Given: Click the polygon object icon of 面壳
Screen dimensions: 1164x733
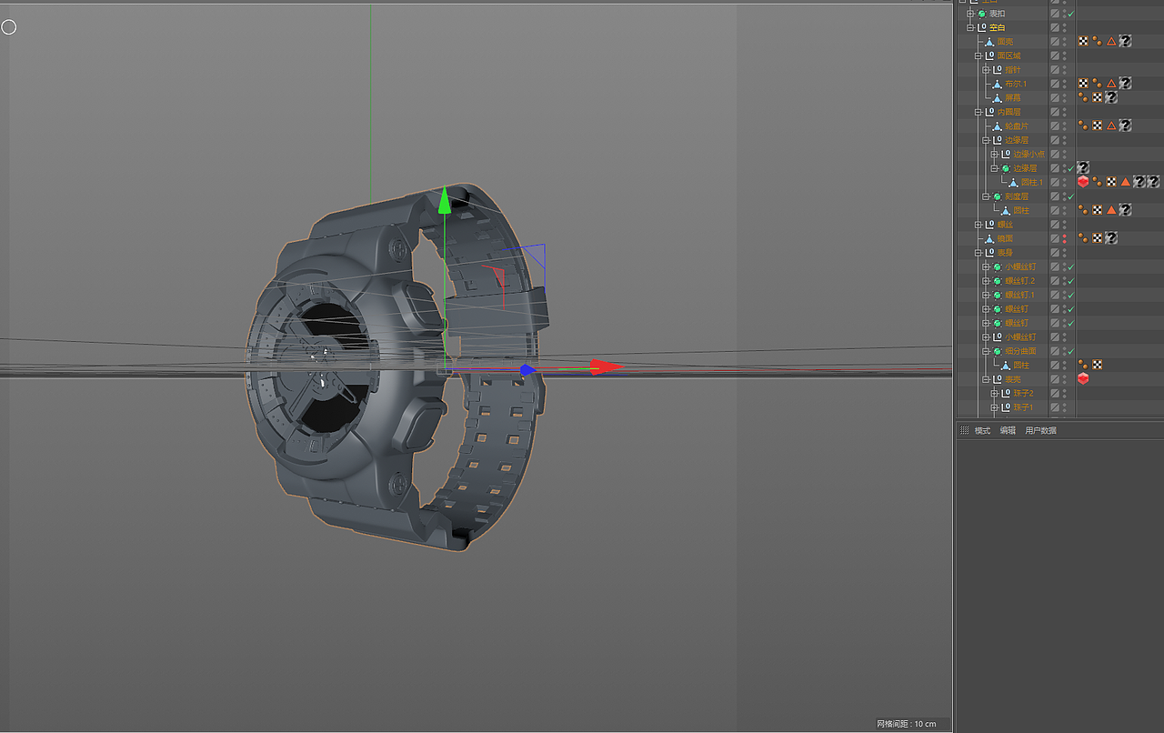Looking at the screenshot, I should coord(989,41).
